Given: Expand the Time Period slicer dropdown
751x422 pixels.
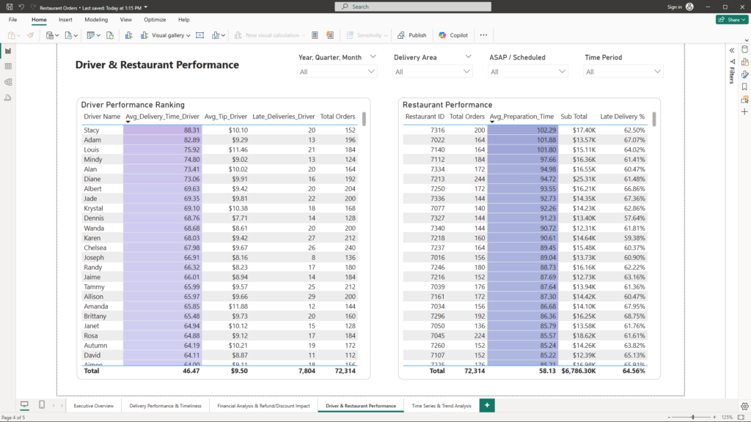Looking at the screenshot, I should 623,72.
